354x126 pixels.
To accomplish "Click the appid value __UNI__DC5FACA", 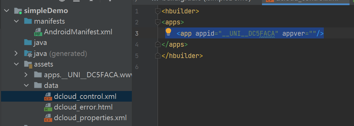I will pyautogui.click(x=248, y=34).
